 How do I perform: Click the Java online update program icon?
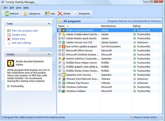[x=63, y=47]
